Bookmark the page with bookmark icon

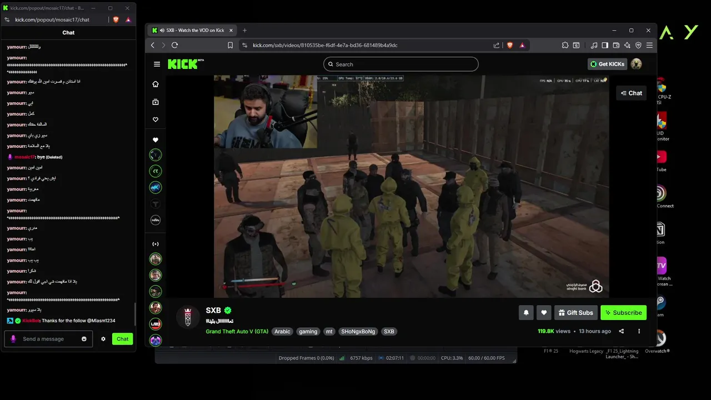point(231,46)
